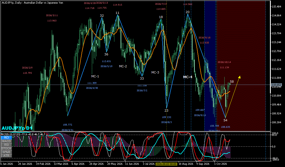Switch to the ATR indicator button
The height and width of the screenshot is (167, 285).
(x=6, y=156)
